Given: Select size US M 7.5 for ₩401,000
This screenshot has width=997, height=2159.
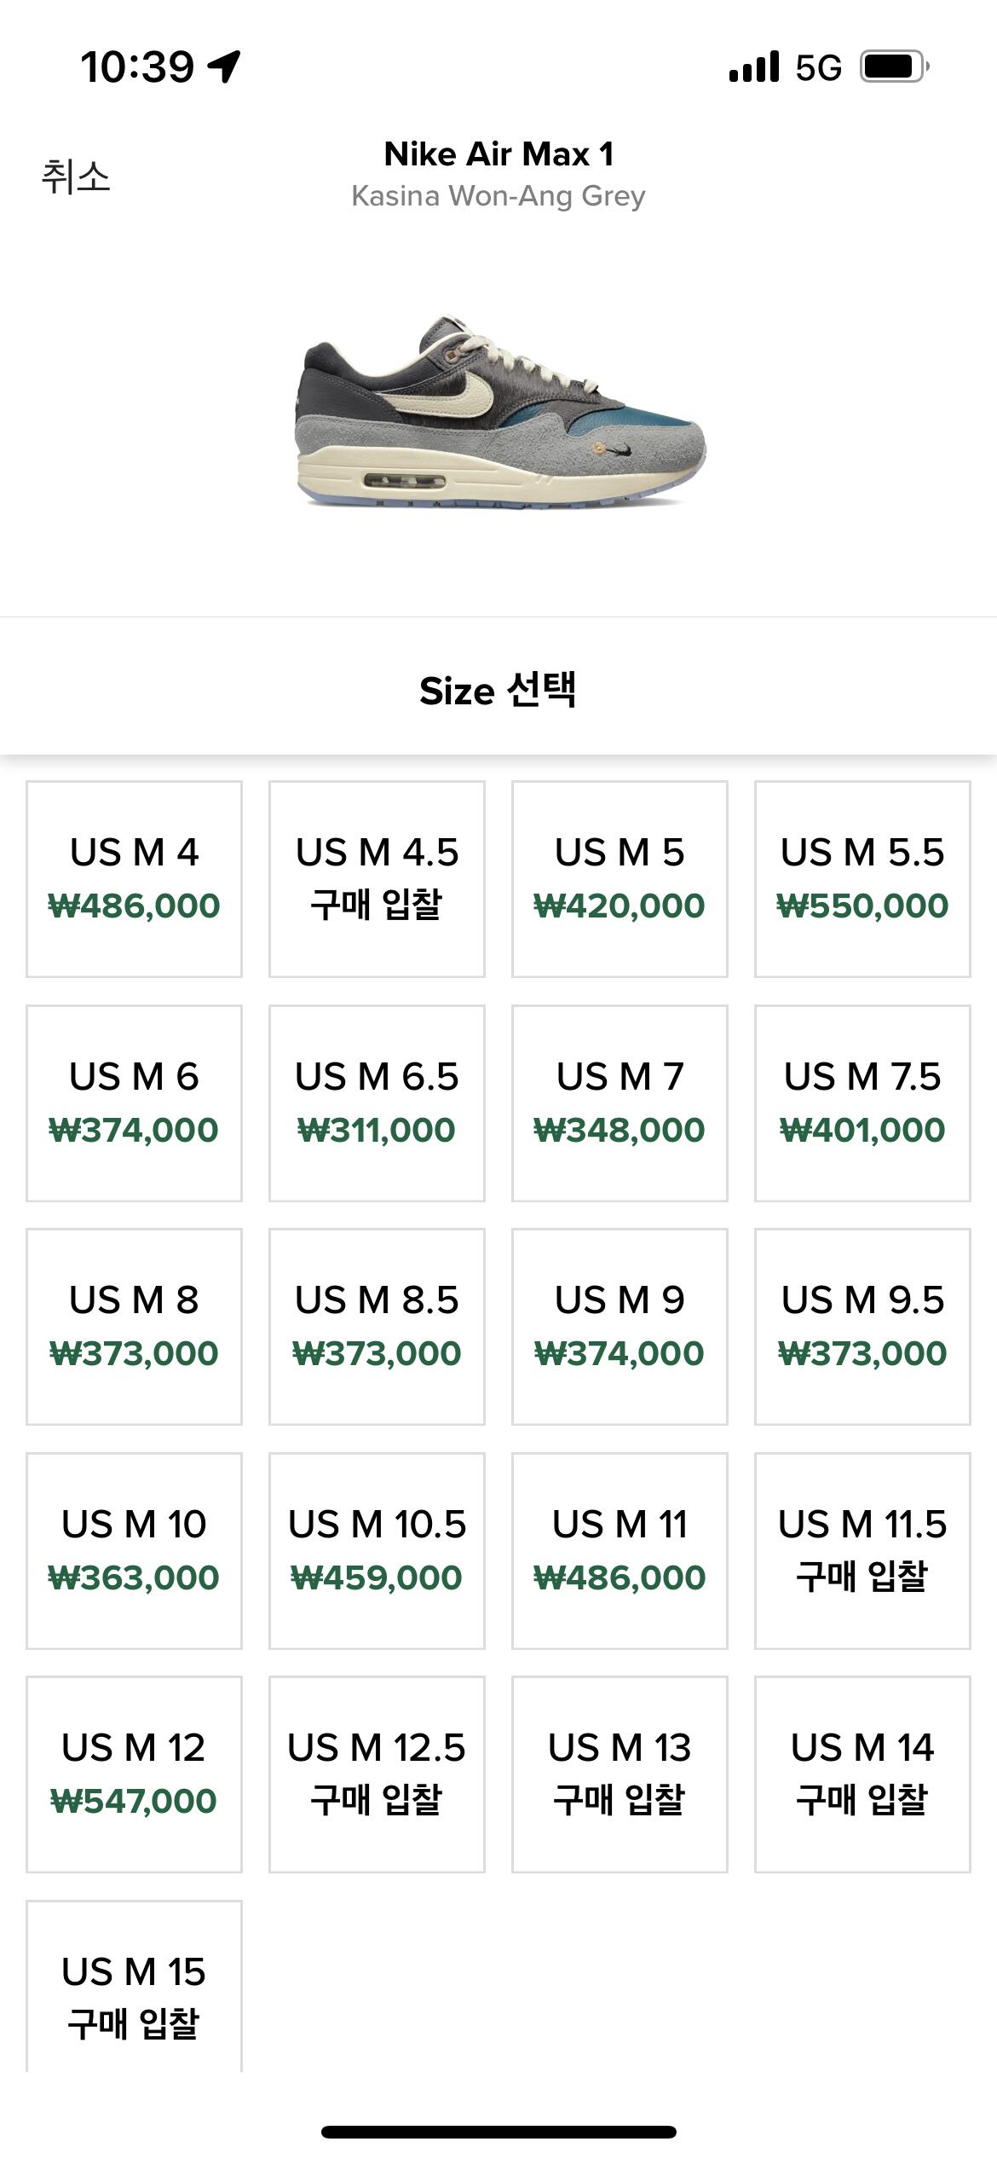Looking at the screenshot, I should (862, 1103).
